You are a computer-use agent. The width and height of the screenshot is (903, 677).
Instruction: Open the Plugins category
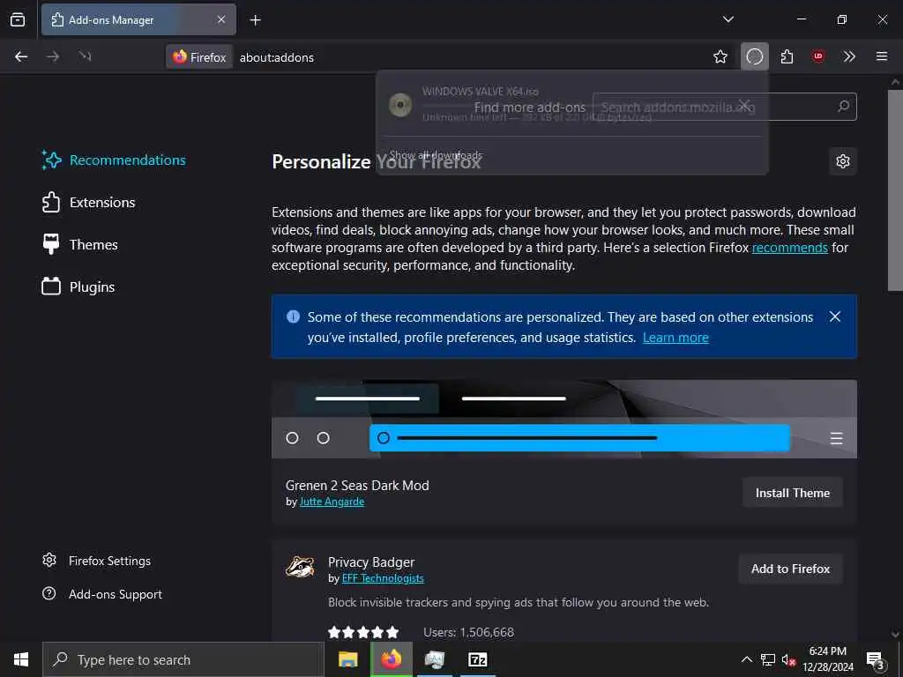pos(78,286)
